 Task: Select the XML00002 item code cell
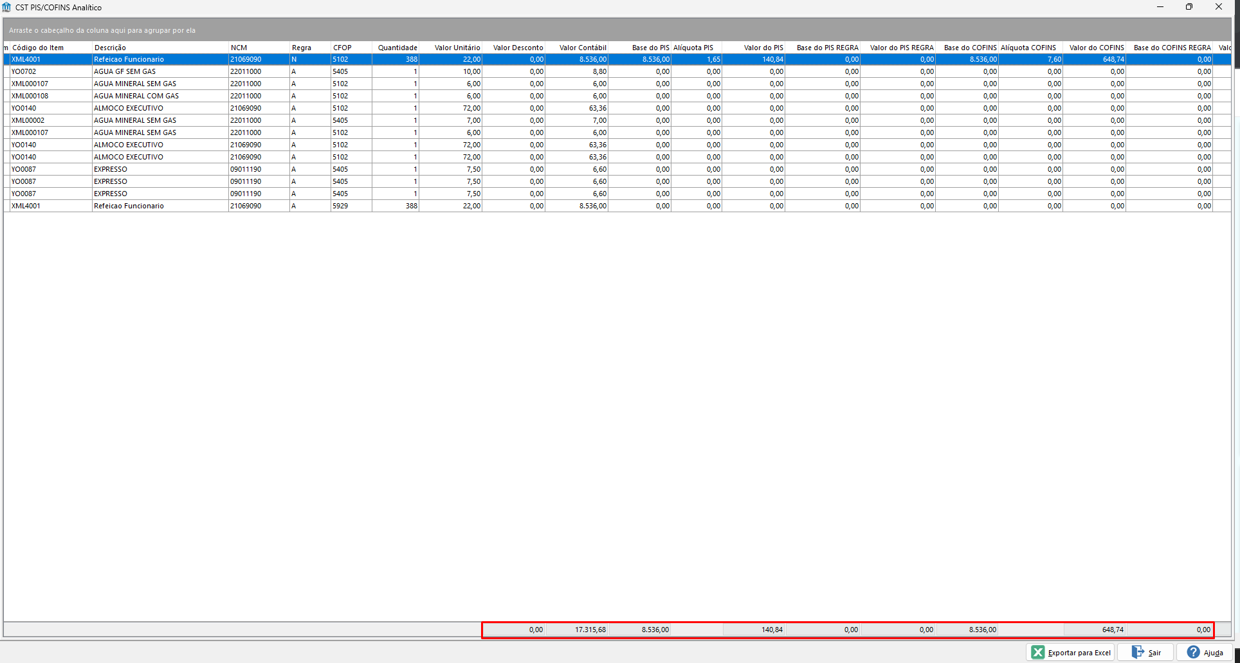[x=51, y=120]
